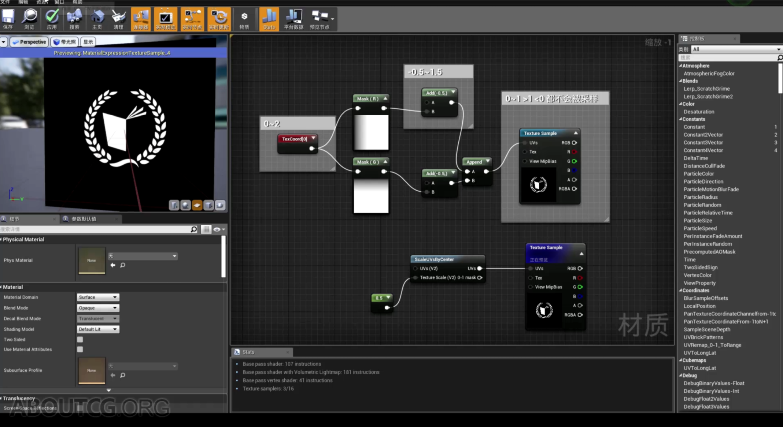This screenshot has width=783, height=427.
Task: Click the 显示 button in the viewport
Action: pyautogui.click(x=88, y=42)
